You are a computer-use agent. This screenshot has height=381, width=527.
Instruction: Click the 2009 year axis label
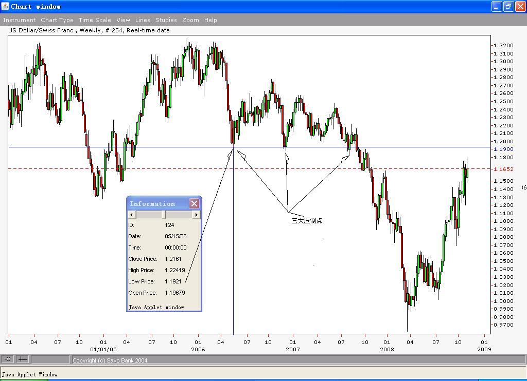(x=484, y=349)
